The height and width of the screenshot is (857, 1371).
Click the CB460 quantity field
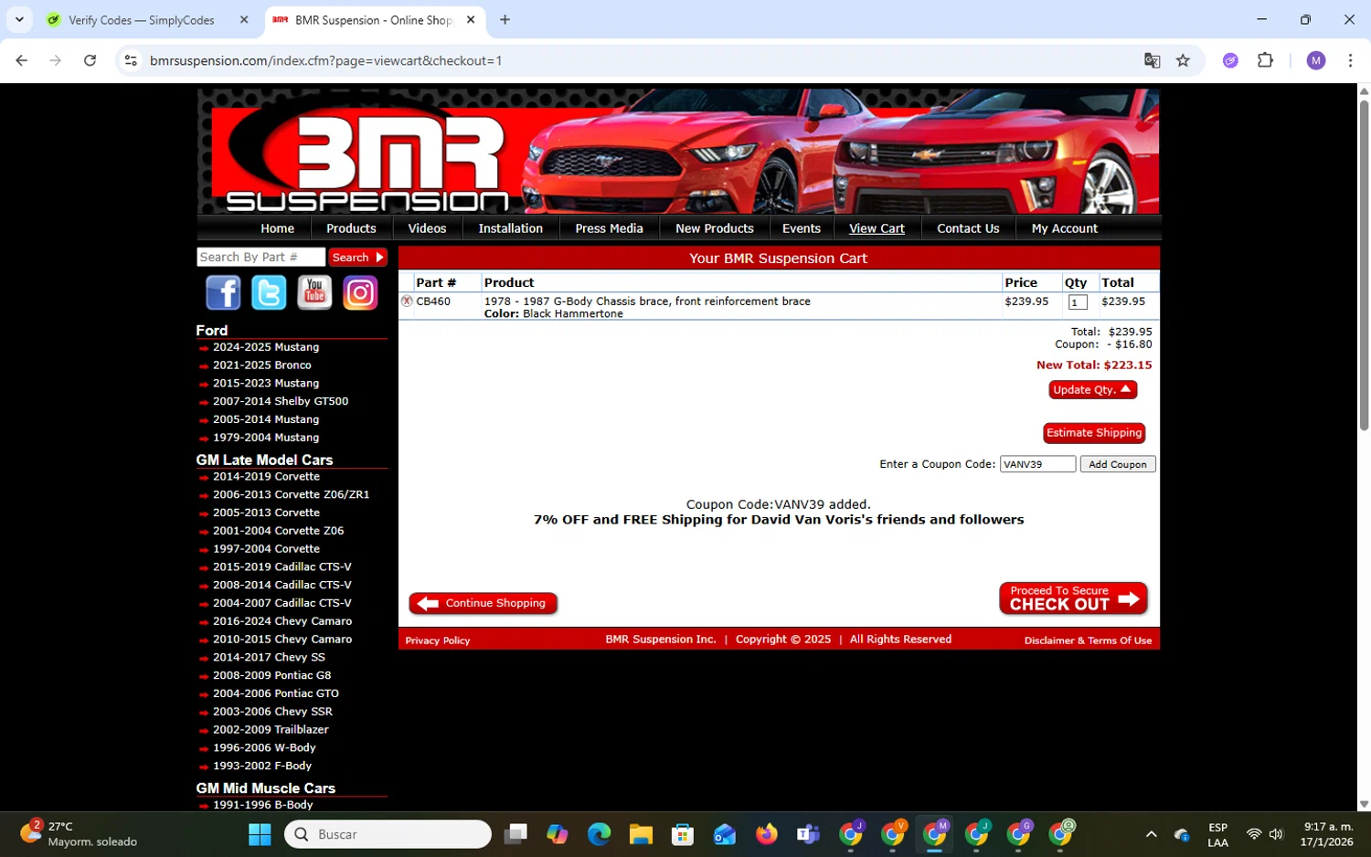1078,302
